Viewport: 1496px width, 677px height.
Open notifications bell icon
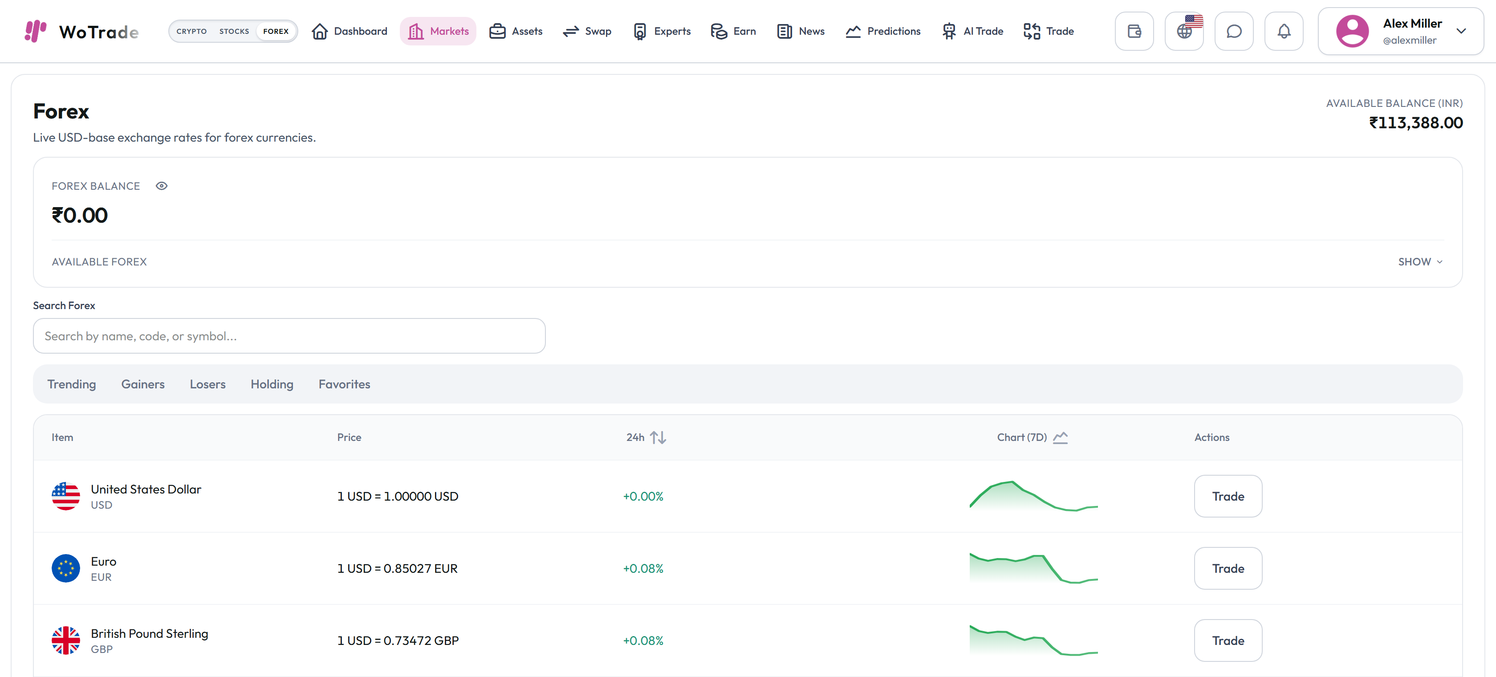click(x=1284, y=31)
